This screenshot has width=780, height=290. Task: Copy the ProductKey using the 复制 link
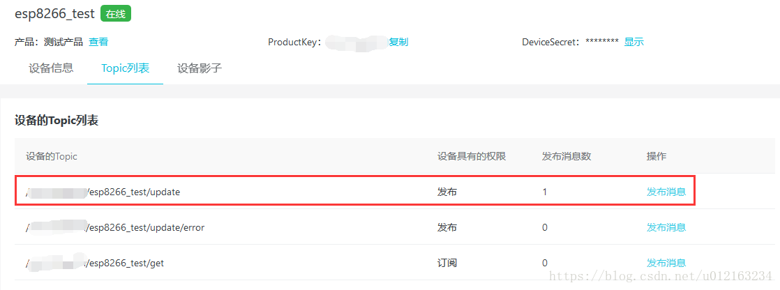tap(398, 42)
